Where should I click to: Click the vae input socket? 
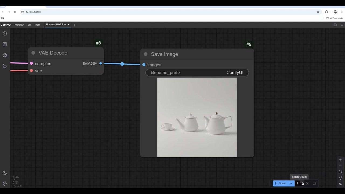[x=32, y=71]
